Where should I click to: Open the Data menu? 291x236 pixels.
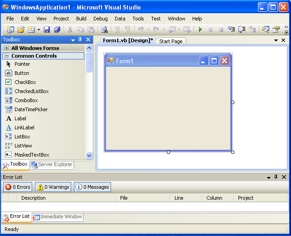pyautogui.click(x=120, y=19)
